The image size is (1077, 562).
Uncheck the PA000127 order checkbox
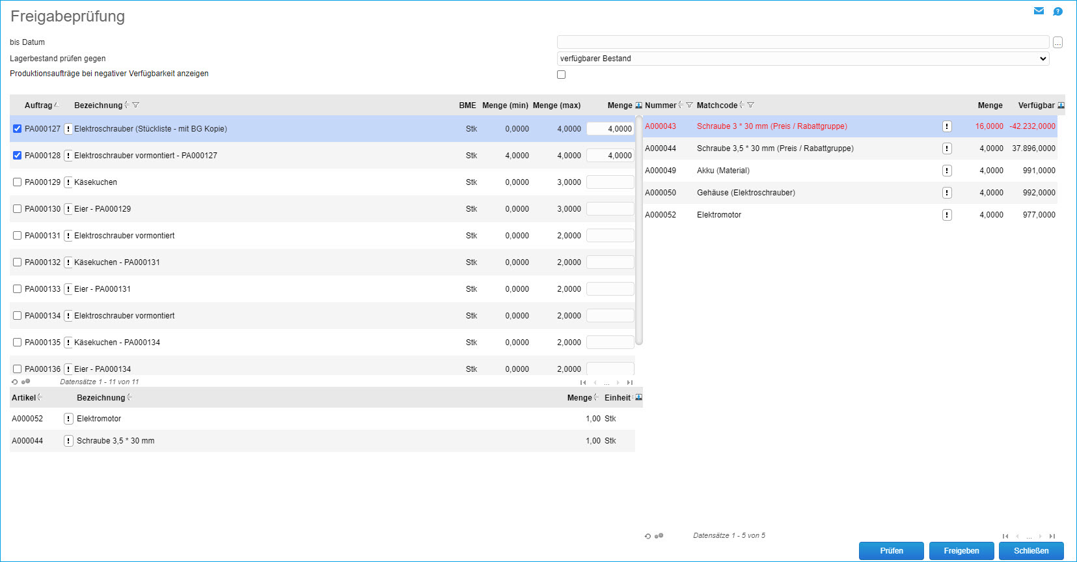(x=18, y=129)
